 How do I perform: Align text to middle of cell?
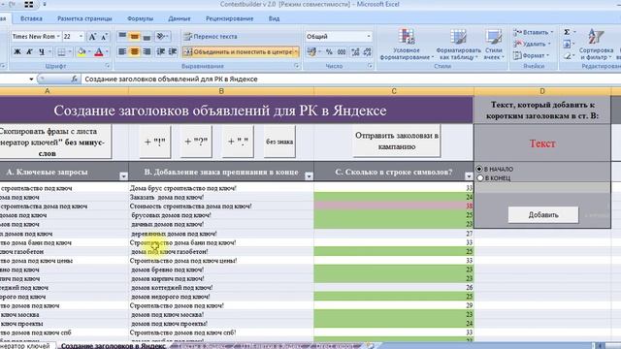(x=135, y=37)
